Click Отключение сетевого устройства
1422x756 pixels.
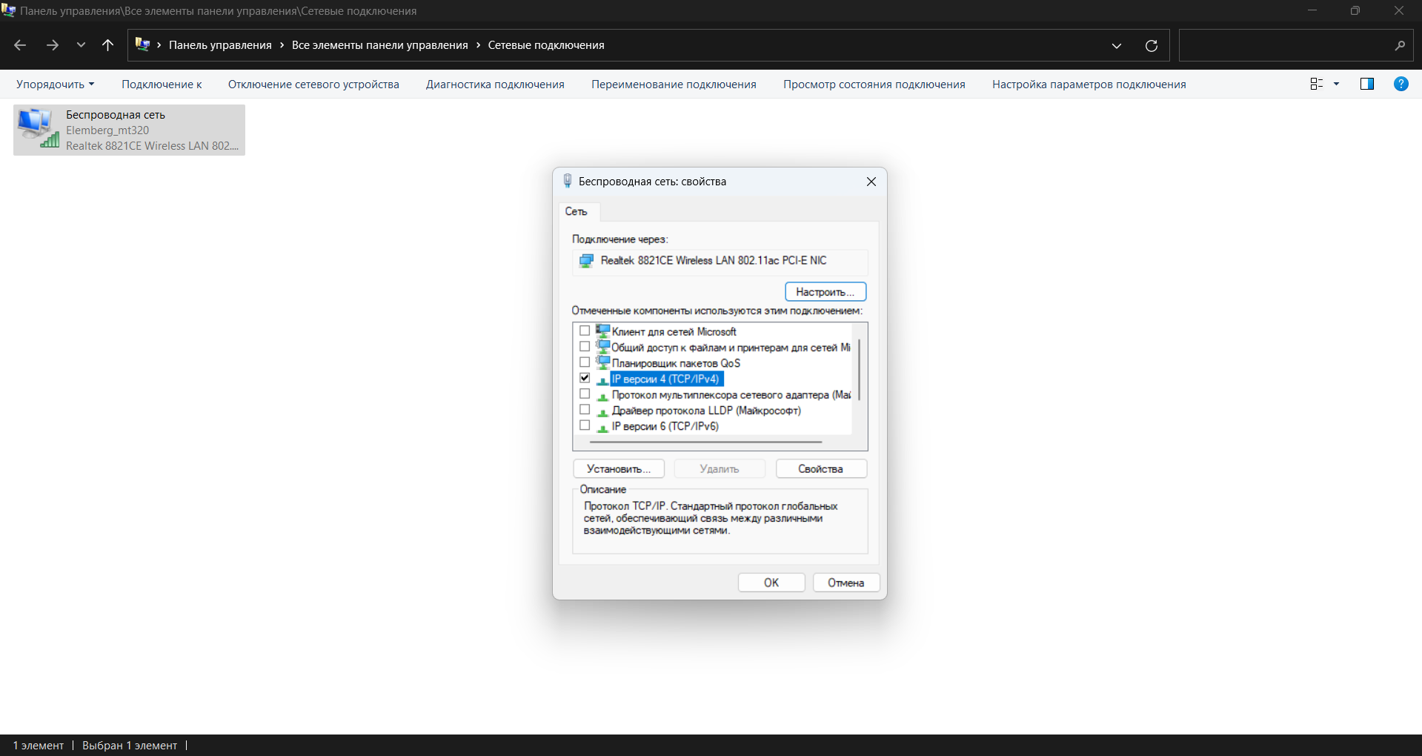(x=313, y=84)
